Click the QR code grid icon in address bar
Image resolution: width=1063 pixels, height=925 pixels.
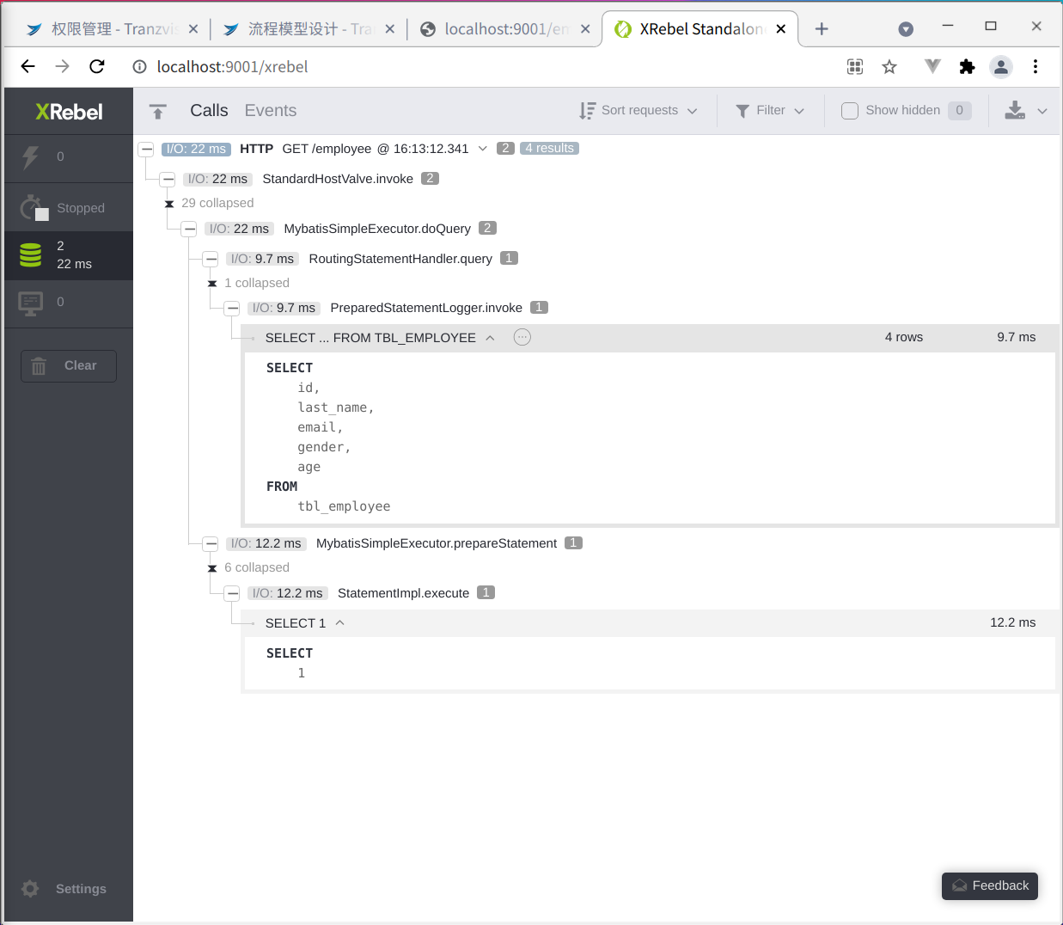[855, 67]
